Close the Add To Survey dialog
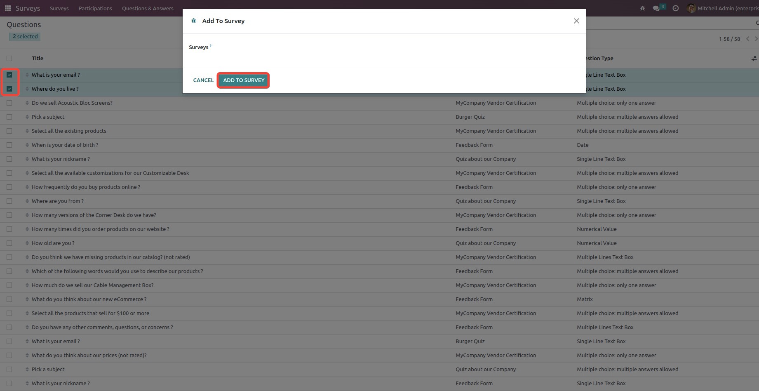The image size is (759, 391). (576, 21)
